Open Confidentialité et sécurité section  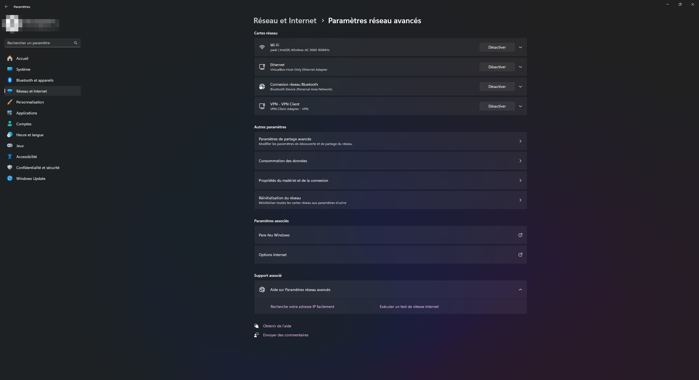click(38, 168)
